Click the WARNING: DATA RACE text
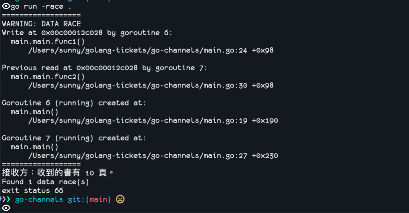 point(42,24)
